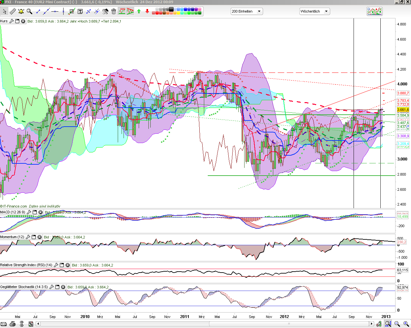Toggle the line chart overlay button

pos(122,12)
